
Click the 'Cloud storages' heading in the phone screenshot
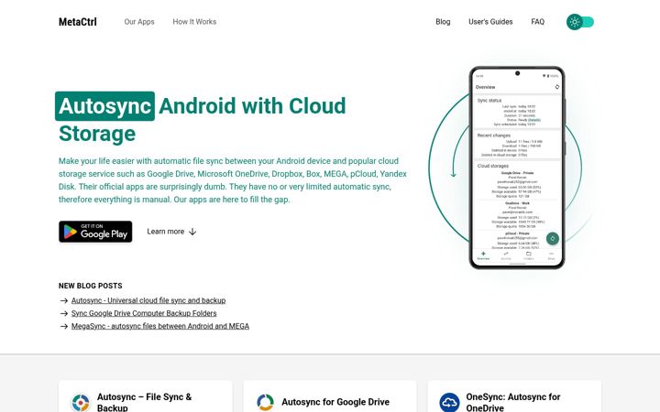[493, 166]
